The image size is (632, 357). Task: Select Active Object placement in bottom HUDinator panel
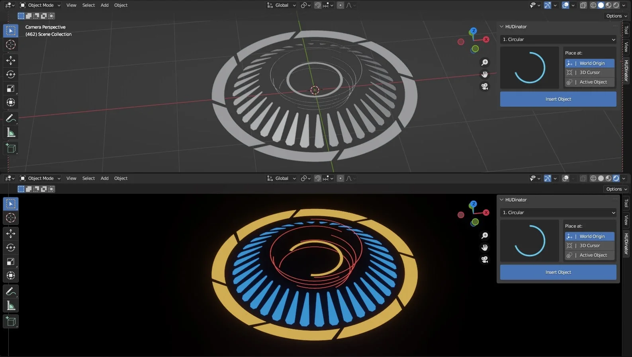tap(589, 255)
